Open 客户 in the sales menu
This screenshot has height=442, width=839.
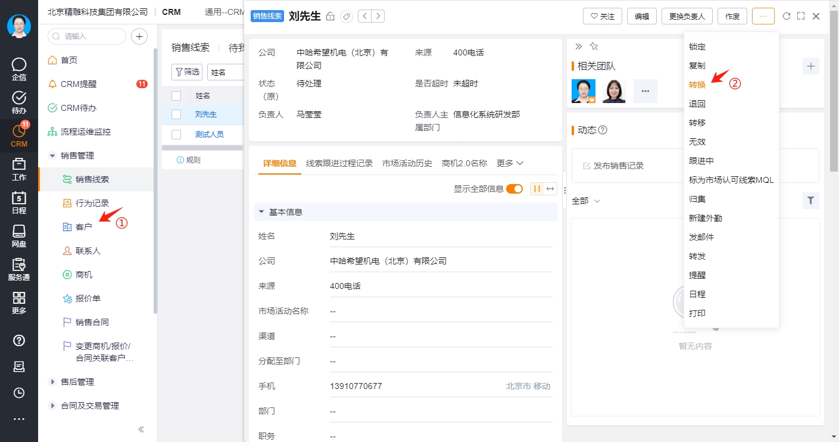tap(84, 227)
